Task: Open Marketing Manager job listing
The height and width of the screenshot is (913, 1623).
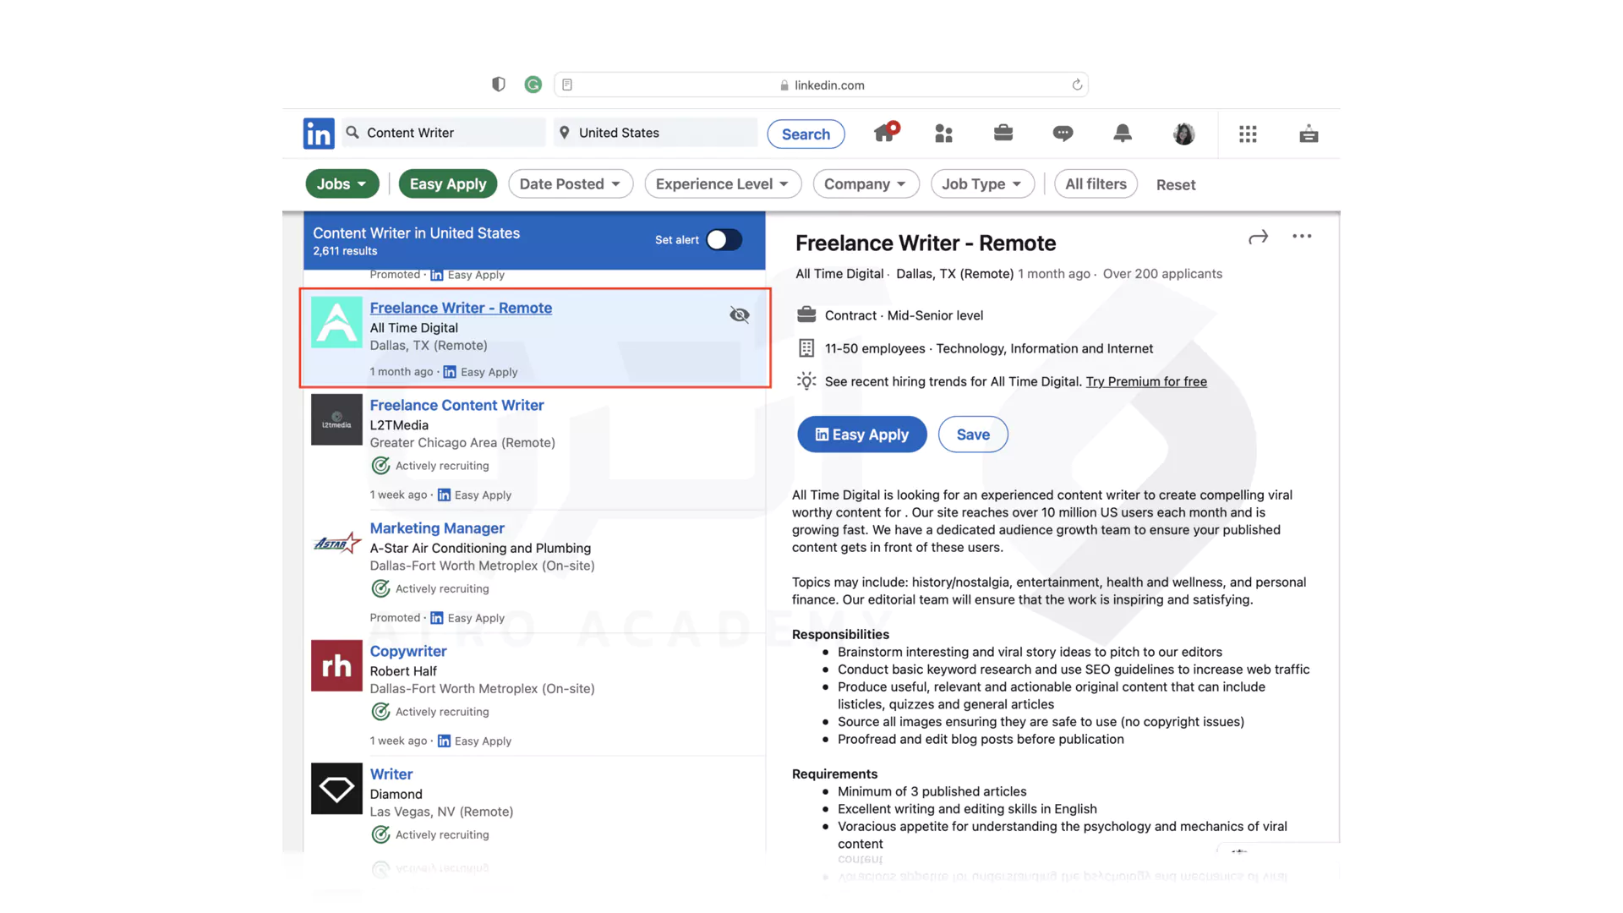Action: [437, 528]
